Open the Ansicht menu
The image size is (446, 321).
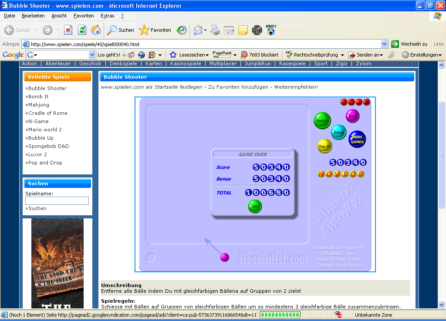59,16
